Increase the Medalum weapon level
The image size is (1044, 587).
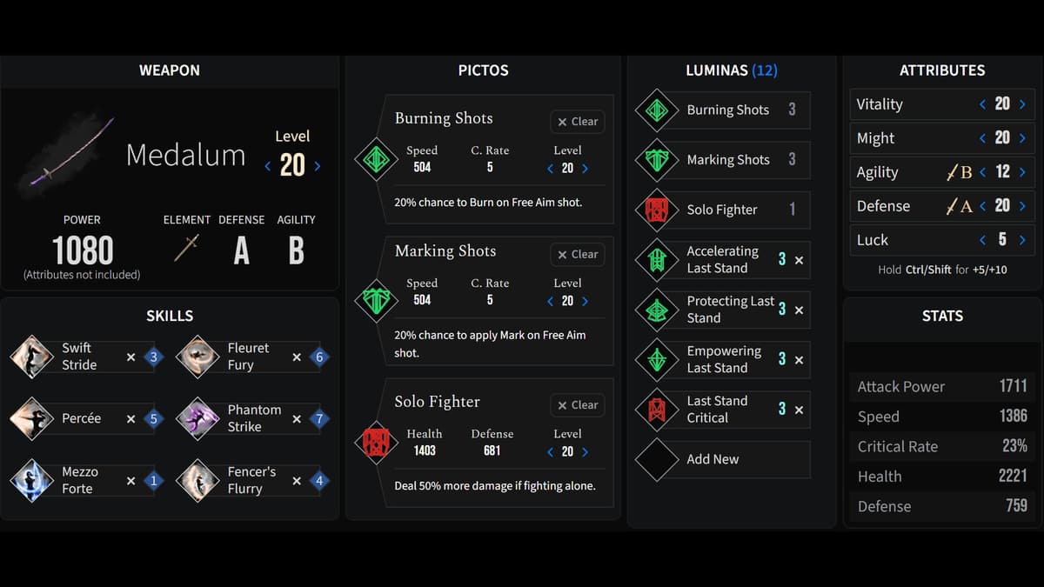tap(318, 166)
